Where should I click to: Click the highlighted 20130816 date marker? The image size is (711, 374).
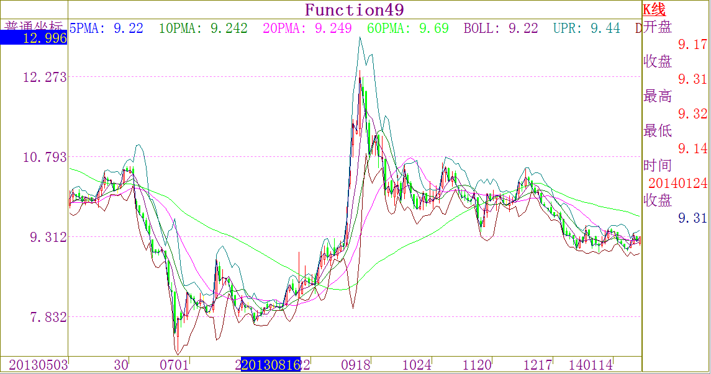pyautogui.click(x=271, y=365)
